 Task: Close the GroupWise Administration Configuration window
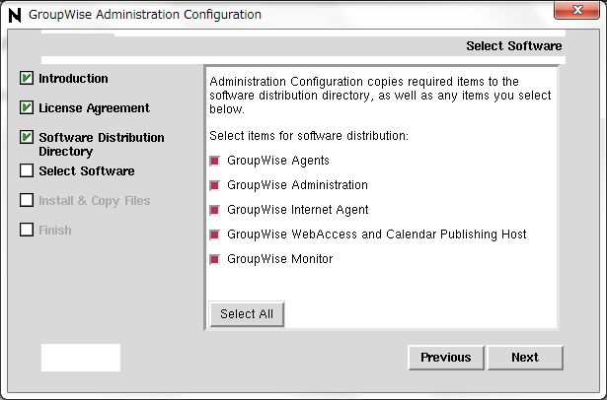pos(576,10)
